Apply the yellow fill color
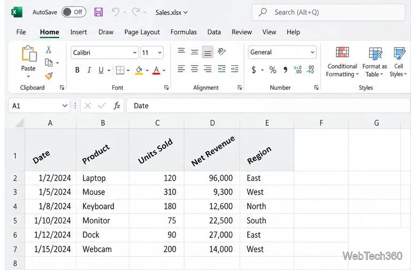411x270 pixels. [139, 70]
